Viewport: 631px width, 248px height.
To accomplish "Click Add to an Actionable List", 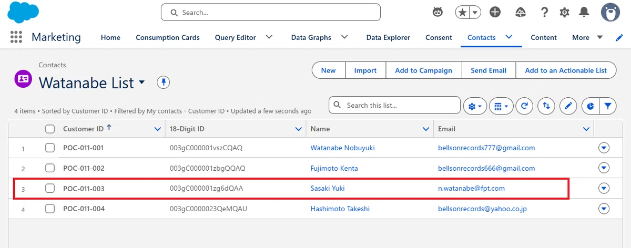I will coord(566,70).
